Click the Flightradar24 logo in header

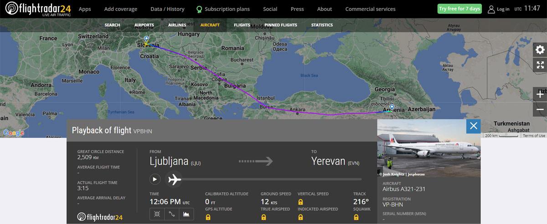[37, 9]
